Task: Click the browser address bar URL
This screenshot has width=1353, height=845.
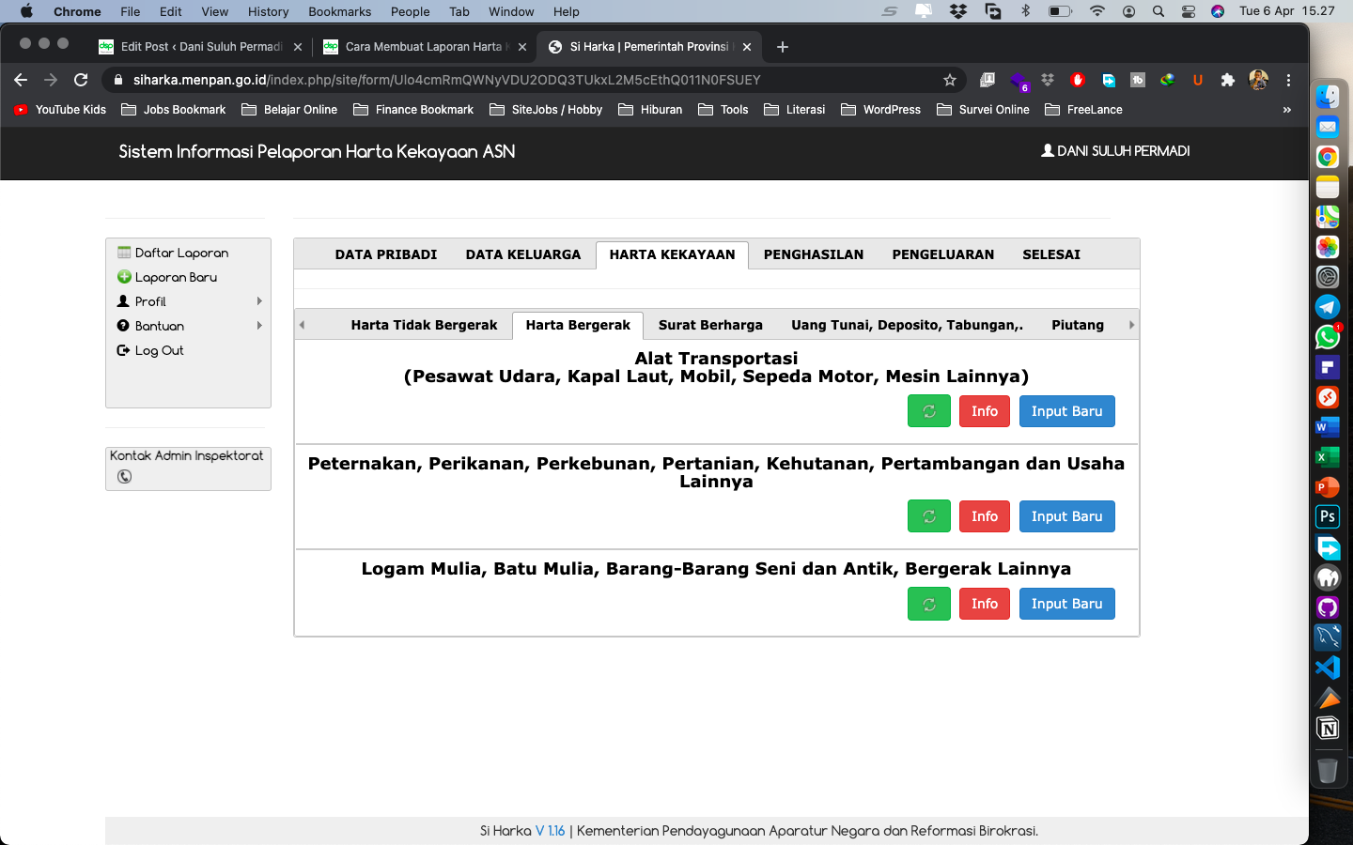Action: click(446, 80)
